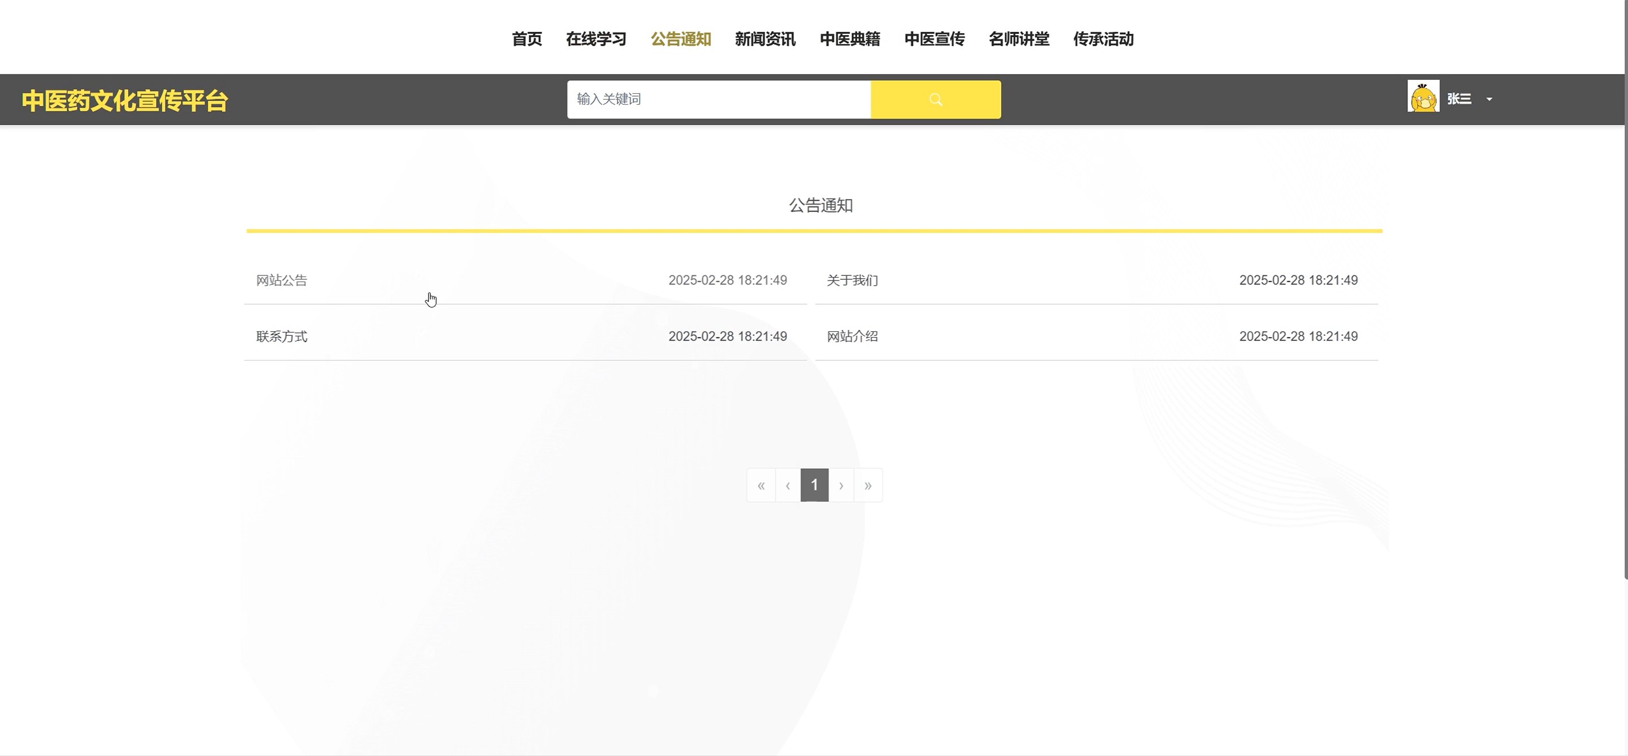Image resolution: width=1628 pixels, height=756 pixels.
Task: Jump to last page with » button
Action: pyautogui.click(x=867, y=485)
